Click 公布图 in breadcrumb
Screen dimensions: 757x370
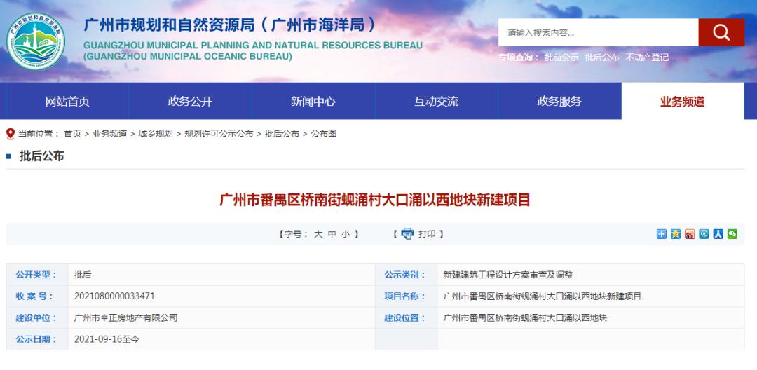[x=323, y=134]
